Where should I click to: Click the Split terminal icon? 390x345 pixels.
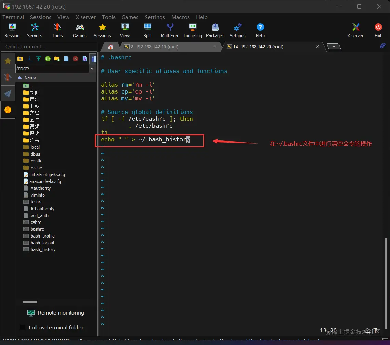pos(148,30)
